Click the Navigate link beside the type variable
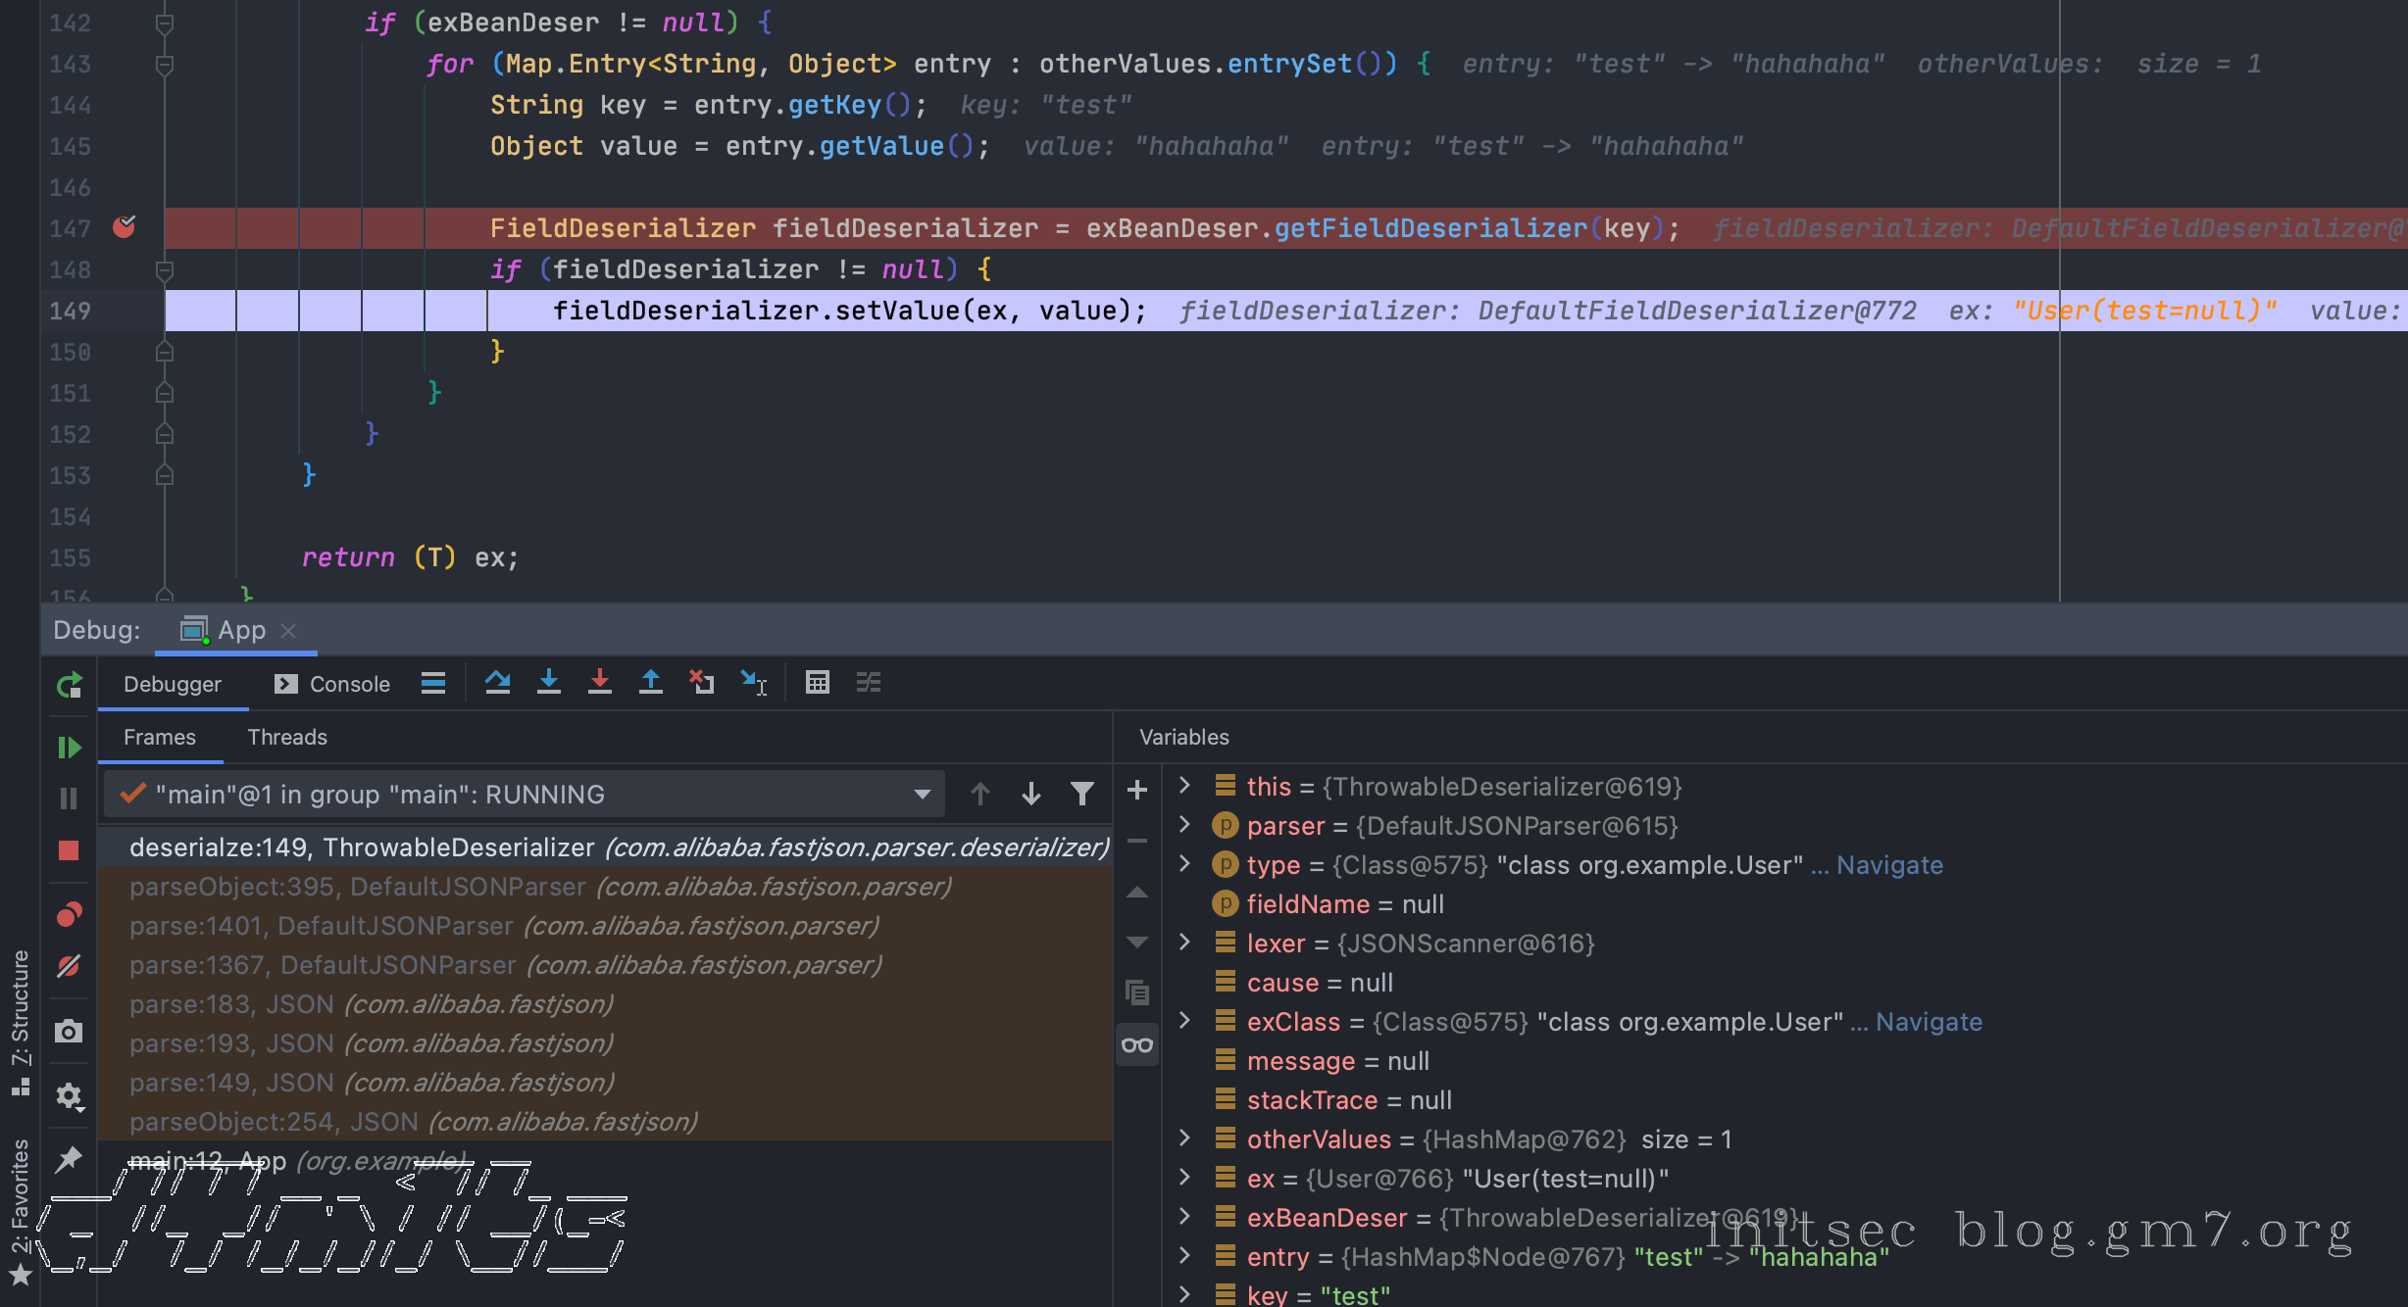Screen dimensions: 2408x1307 pyautogui.click(x=1888, y=865)
